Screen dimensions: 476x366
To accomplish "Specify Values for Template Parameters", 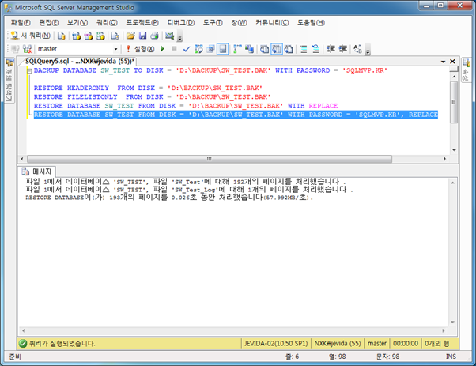I will click(357, 49).
